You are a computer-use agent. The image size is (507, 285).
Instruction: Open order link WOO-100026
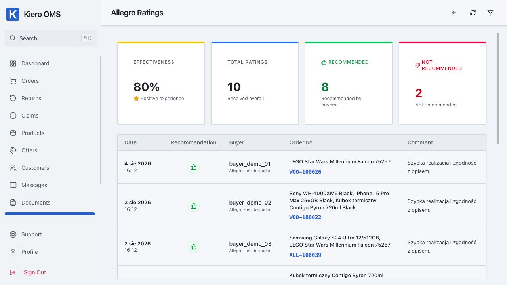305,172
